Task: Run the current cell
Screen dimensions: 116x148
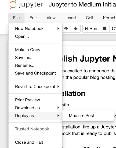Action: click(x=91, y=29)
